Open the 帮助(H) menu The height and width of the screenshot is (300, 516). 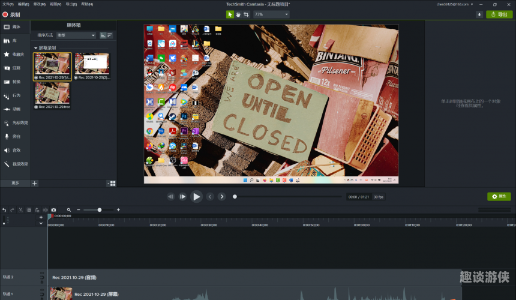tap(87, 4)
